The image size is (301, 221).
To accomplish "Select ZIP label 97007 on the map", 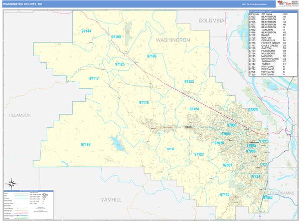I will point(227,165).
